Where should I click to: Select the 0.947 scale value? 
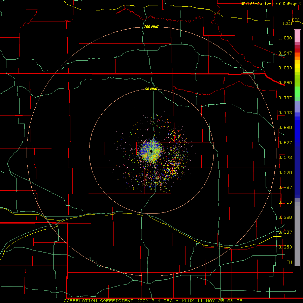coord(285,53)
